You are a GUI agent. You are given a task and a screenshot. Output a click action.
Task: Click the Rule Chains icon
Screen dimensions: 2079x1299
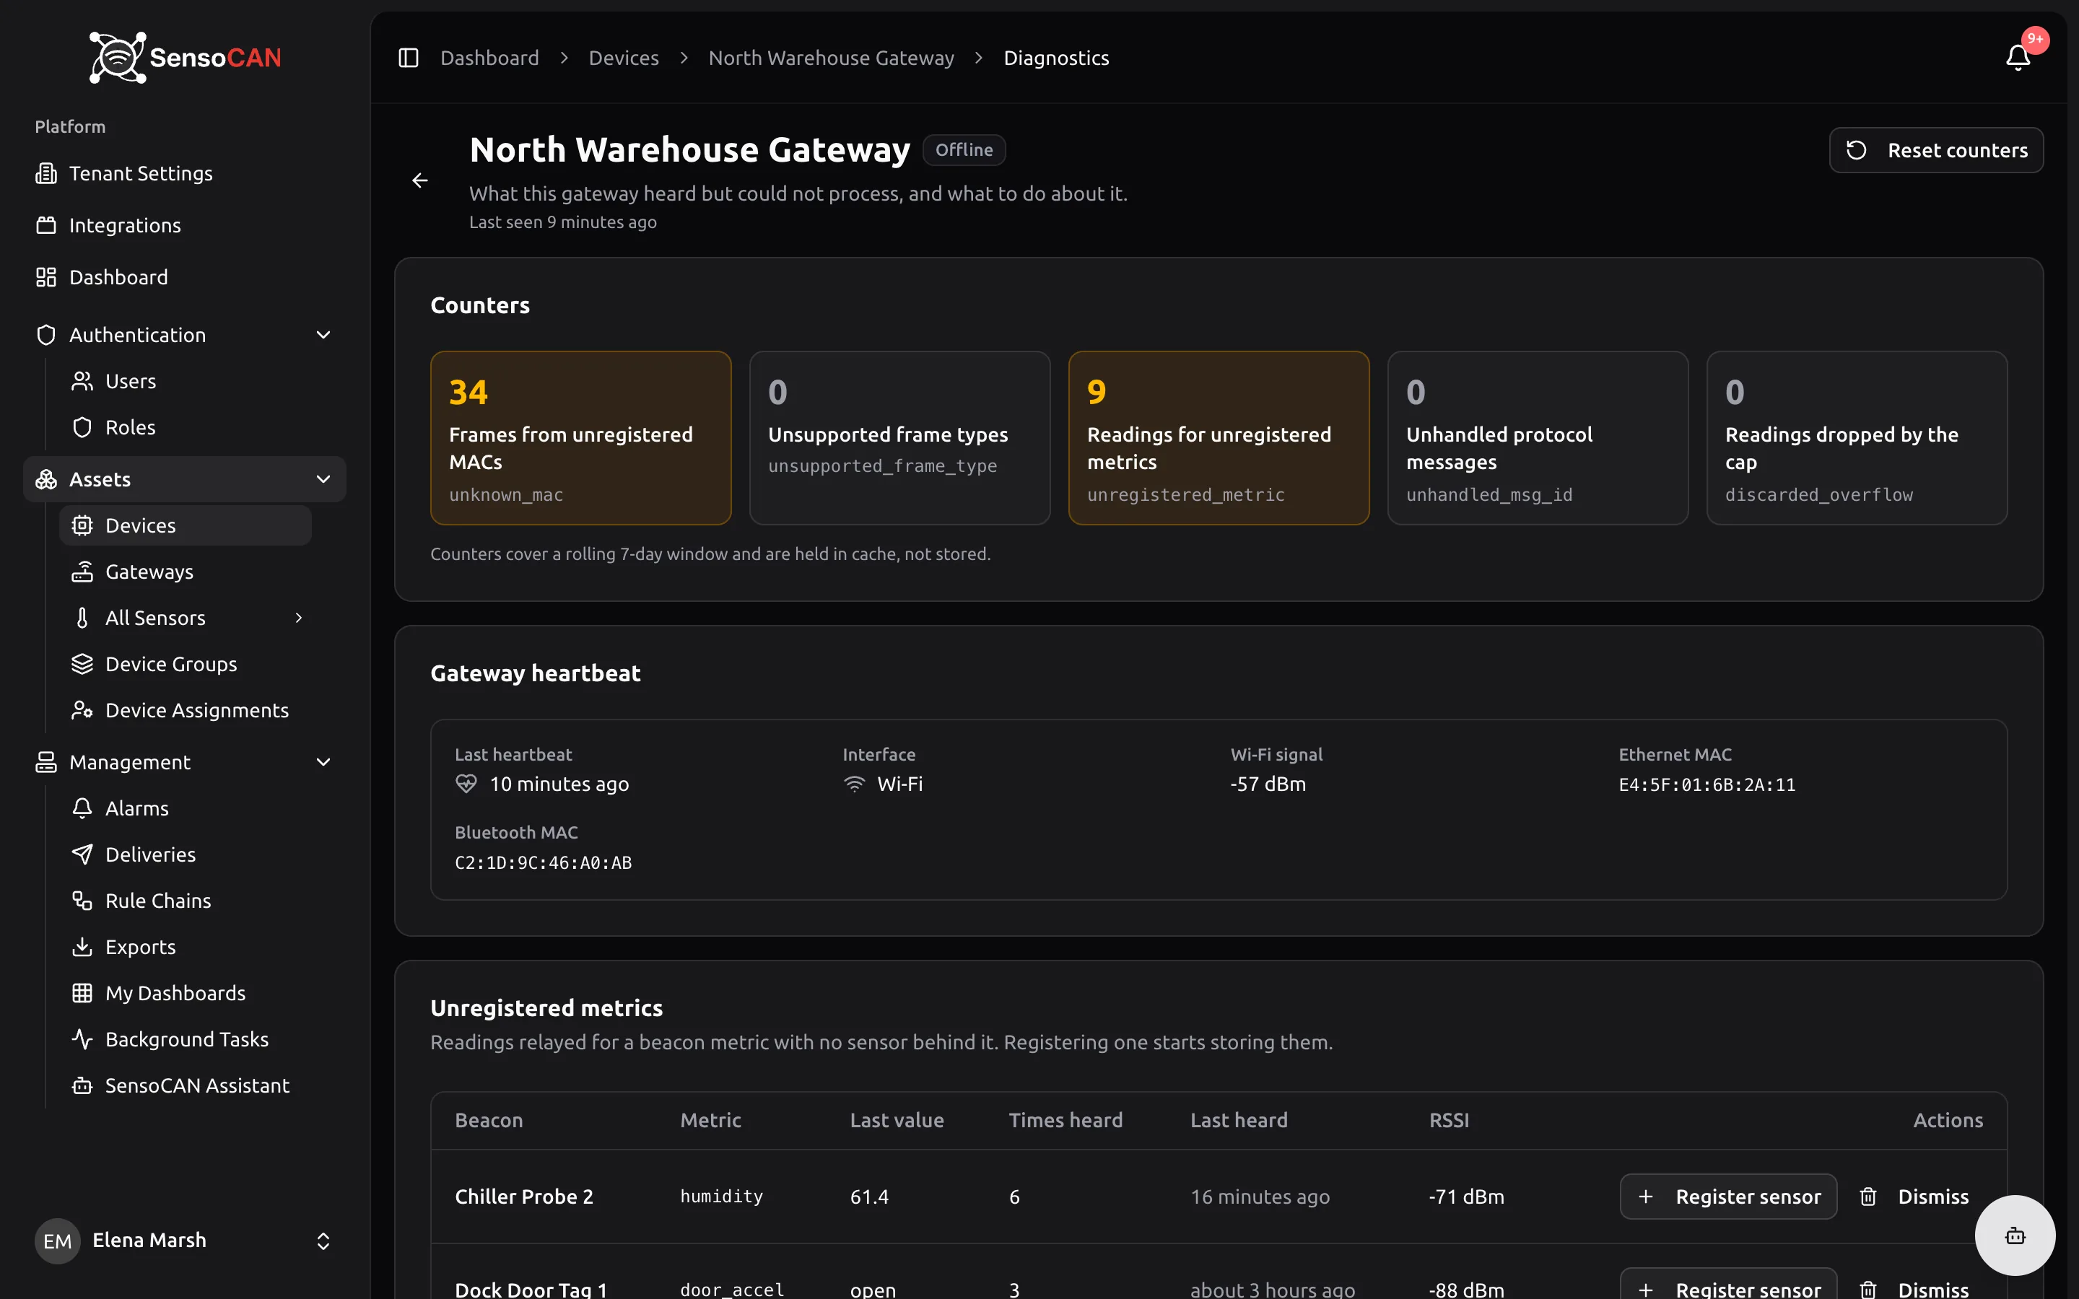click(x=82, y=901)
